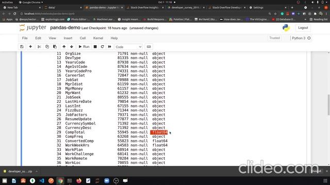This screenshot has width=330, height=185.
Task: Open the Kernel menu
Action: 98,38
